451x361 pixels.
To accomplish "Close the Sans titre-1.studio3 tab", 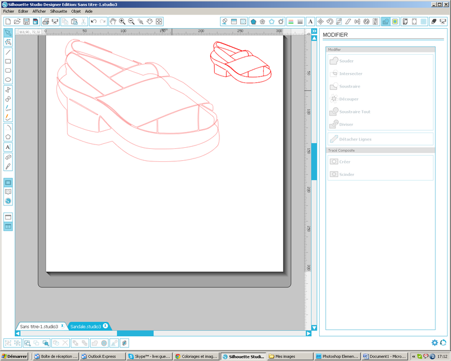I will [x=62, y=326].
